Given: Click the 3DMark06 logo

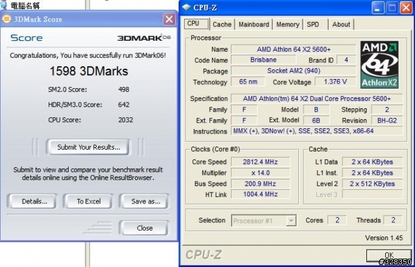Looking at the screenshot, I should pyautogui.click(x=144, y=38).
